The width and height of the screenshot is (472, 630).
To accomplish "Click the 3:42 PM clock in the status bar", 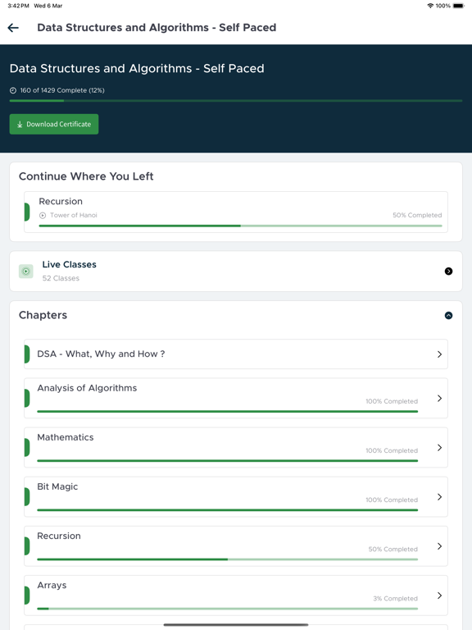I will point(19,6).
